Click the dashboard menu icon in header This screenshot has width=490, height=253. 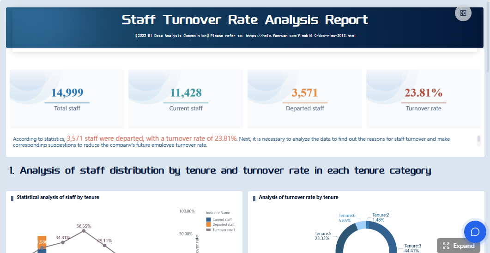pyautogui.click(x=463, y=13)
